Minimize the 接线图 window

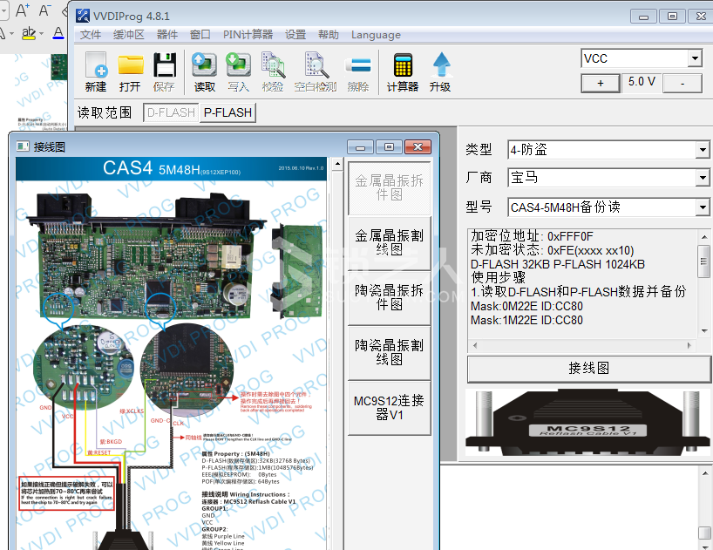361,146
